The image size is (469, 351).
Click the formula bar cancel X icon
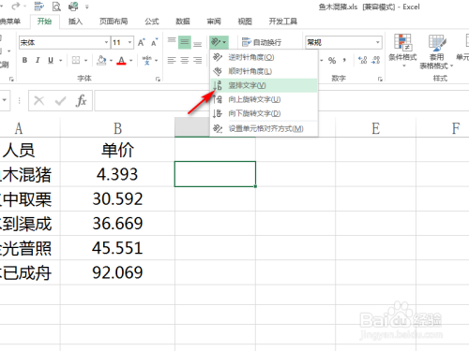click(39, 100)
